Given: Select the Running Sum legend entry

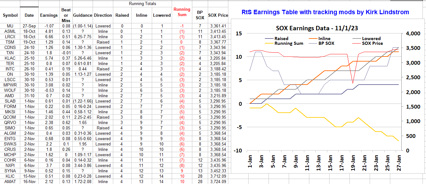Looking at the screenshot, I should point(288,43).
